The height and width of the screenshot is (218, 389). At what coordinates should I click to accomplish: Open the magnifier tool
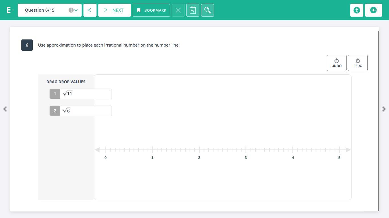click(208, 10)
